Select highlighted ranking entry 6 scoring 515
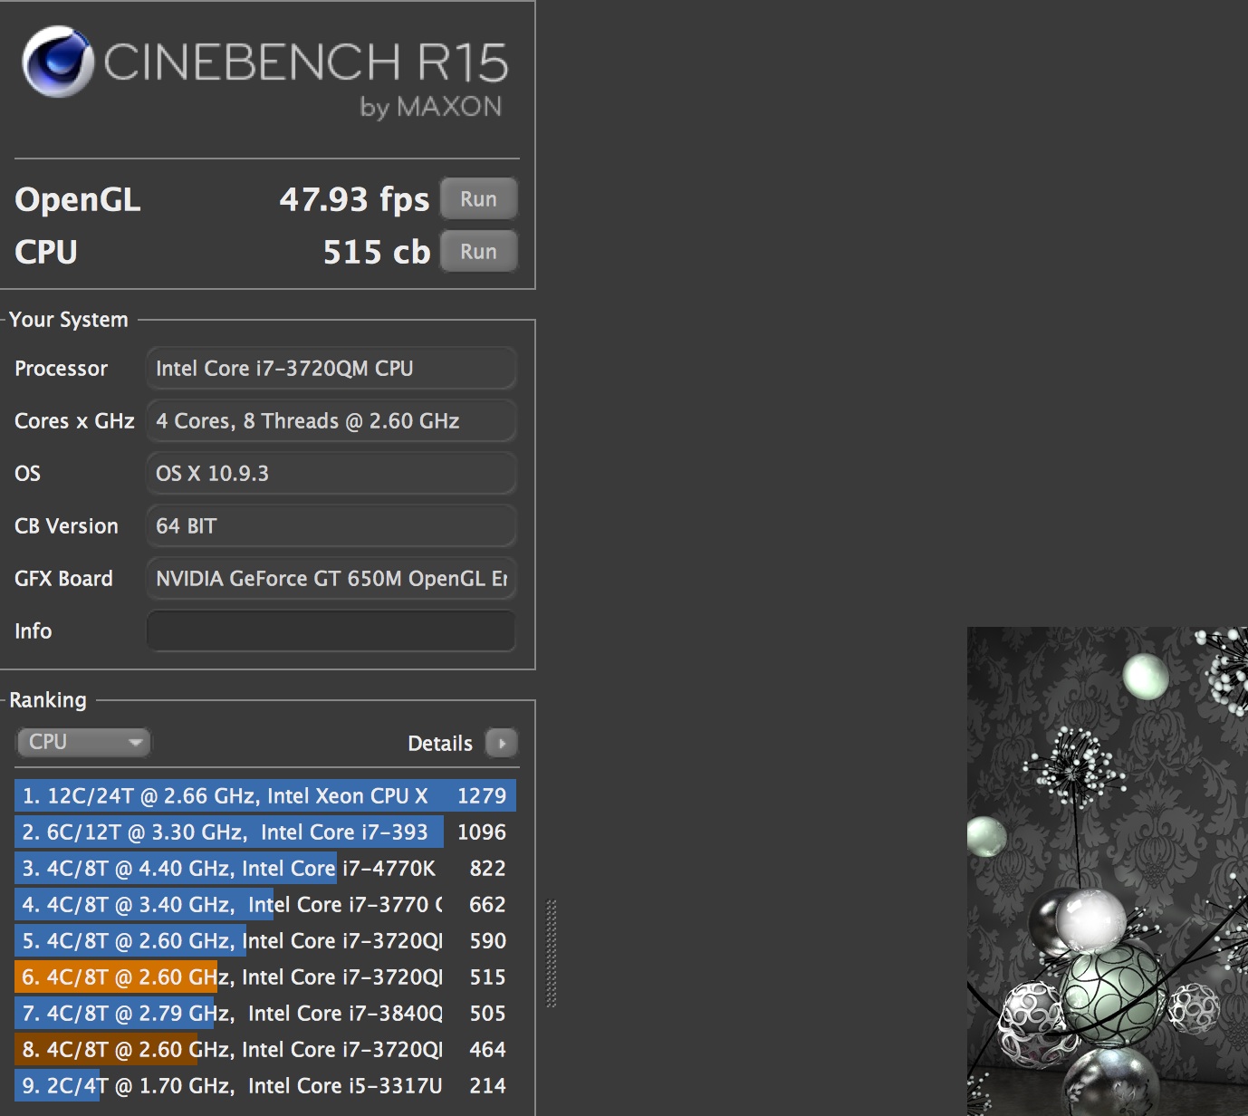This screenshot has height=1116, width=1248. click(x=265, y=977)
